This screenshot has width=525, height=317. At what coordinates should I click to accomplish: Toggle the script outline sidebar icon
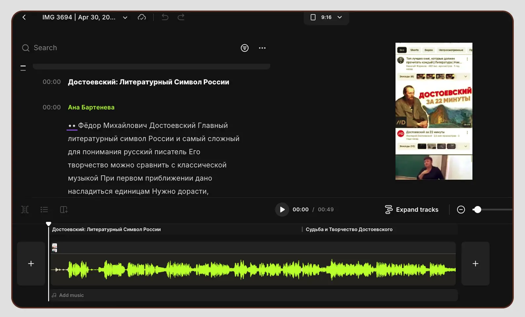[23, 68]
